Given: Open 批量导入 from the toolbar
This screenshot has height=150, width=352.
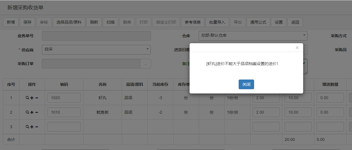Looking at the screenshot, I should pyautogui.click(x=217, y=22).
